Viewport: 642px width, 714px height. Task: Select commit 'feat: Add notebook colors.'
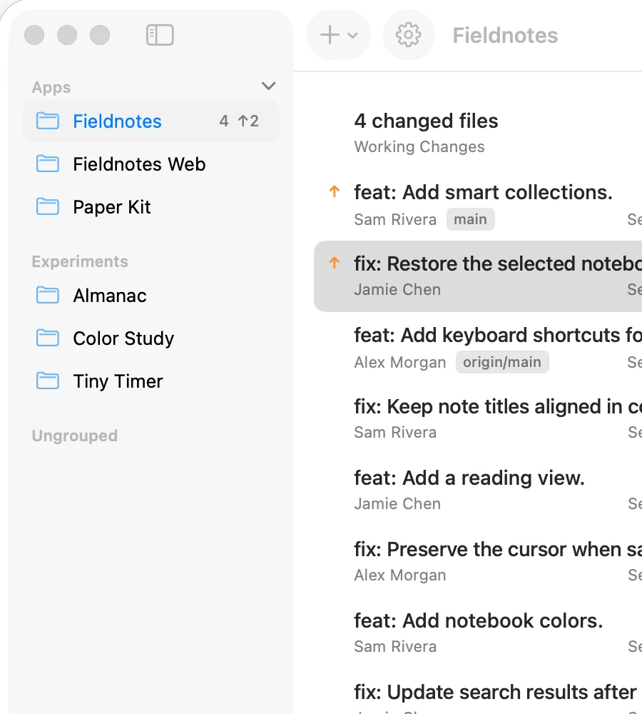[x=478, y=633]
